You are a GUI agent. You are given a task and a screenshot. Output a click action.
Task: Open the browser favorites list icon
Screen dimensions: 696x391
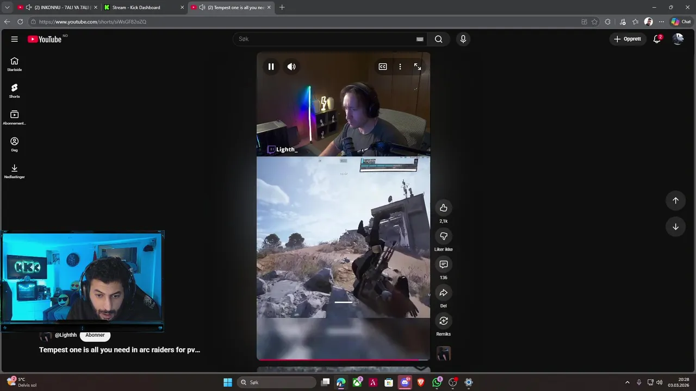635,22
